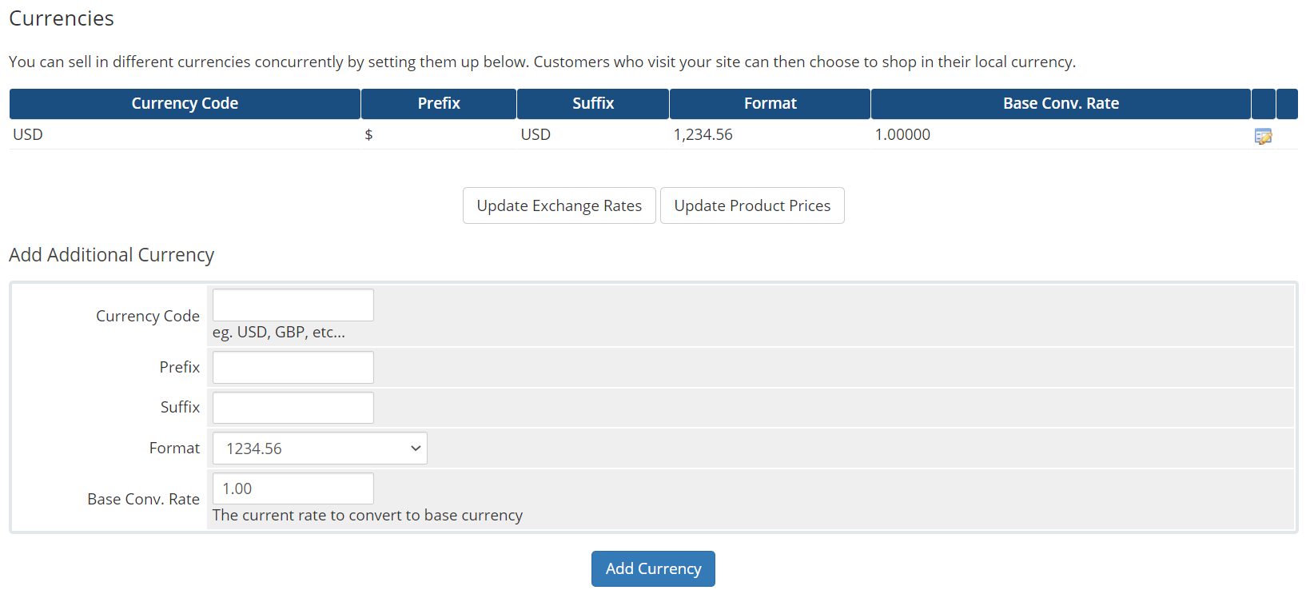Select the Suffix column header
The image size is (1314, 602).
pos(593,104)
